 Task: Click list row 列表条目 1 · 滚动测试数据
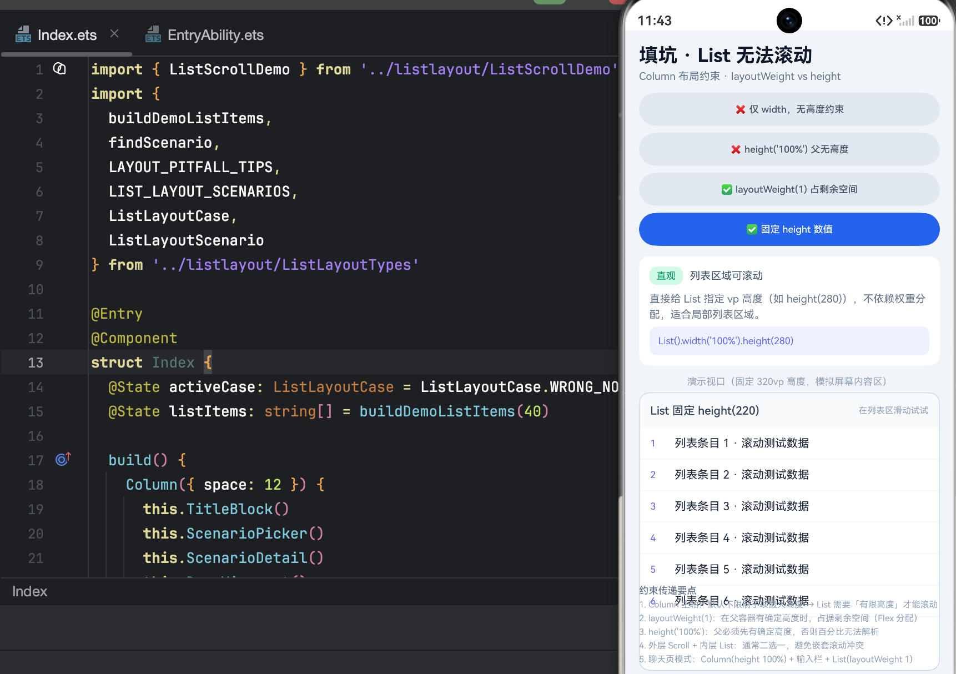pyautogui.click(x=789, y=443)
